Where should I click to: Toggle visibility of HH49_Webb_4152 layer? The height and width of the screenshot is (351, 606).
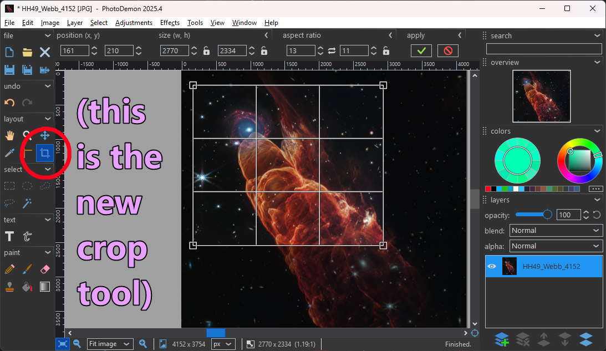tap(491, 266)
